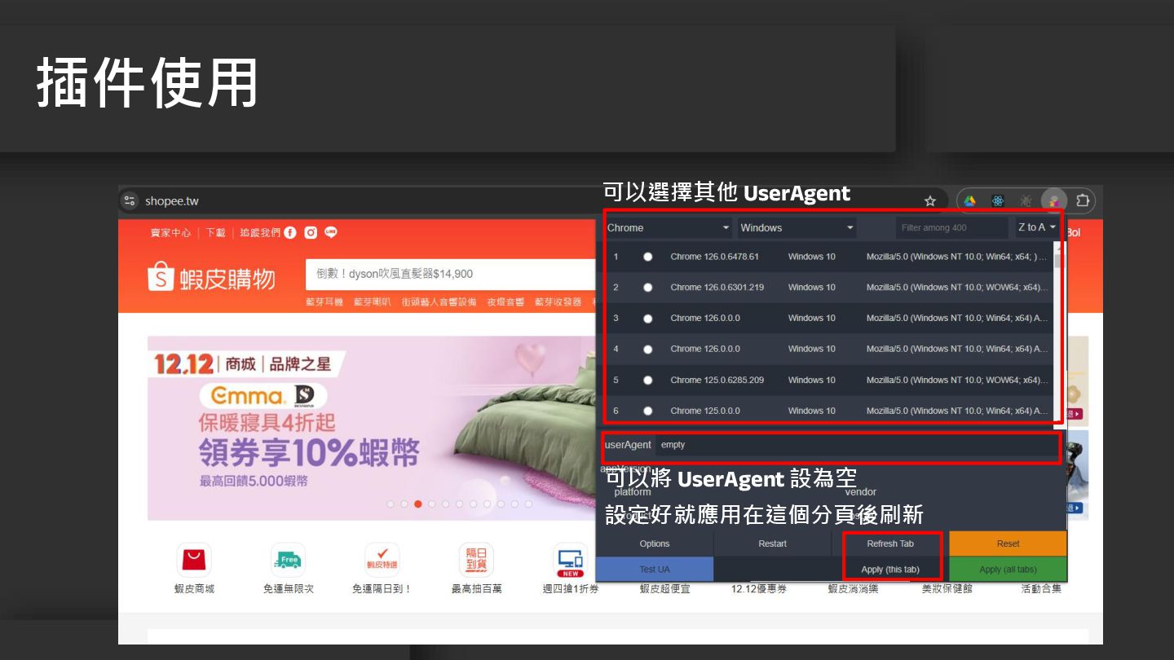Click the Refresh Tab button

pyautogui.click(x=890, y=543)
